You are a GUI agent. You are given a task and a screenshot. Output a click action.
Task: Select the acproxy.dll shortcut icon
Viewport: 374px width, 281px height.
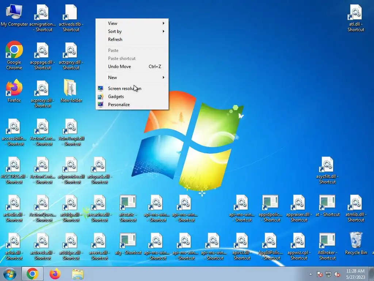42,94
